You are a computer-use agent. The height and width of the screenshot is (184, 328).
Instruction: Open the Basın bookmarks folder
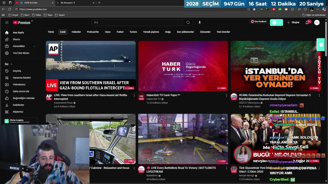click(x=25, y=15)
